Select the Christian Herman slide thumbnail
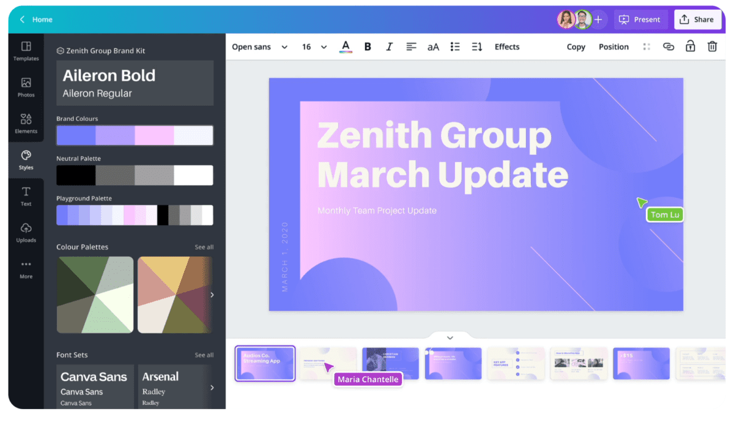734x422 pixels. pyautogui.click(x=390, y=363)
